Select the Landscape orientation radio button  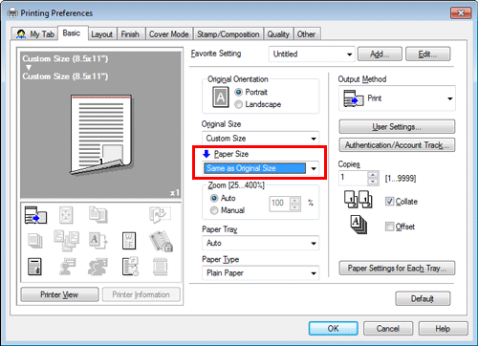point(238,104)
